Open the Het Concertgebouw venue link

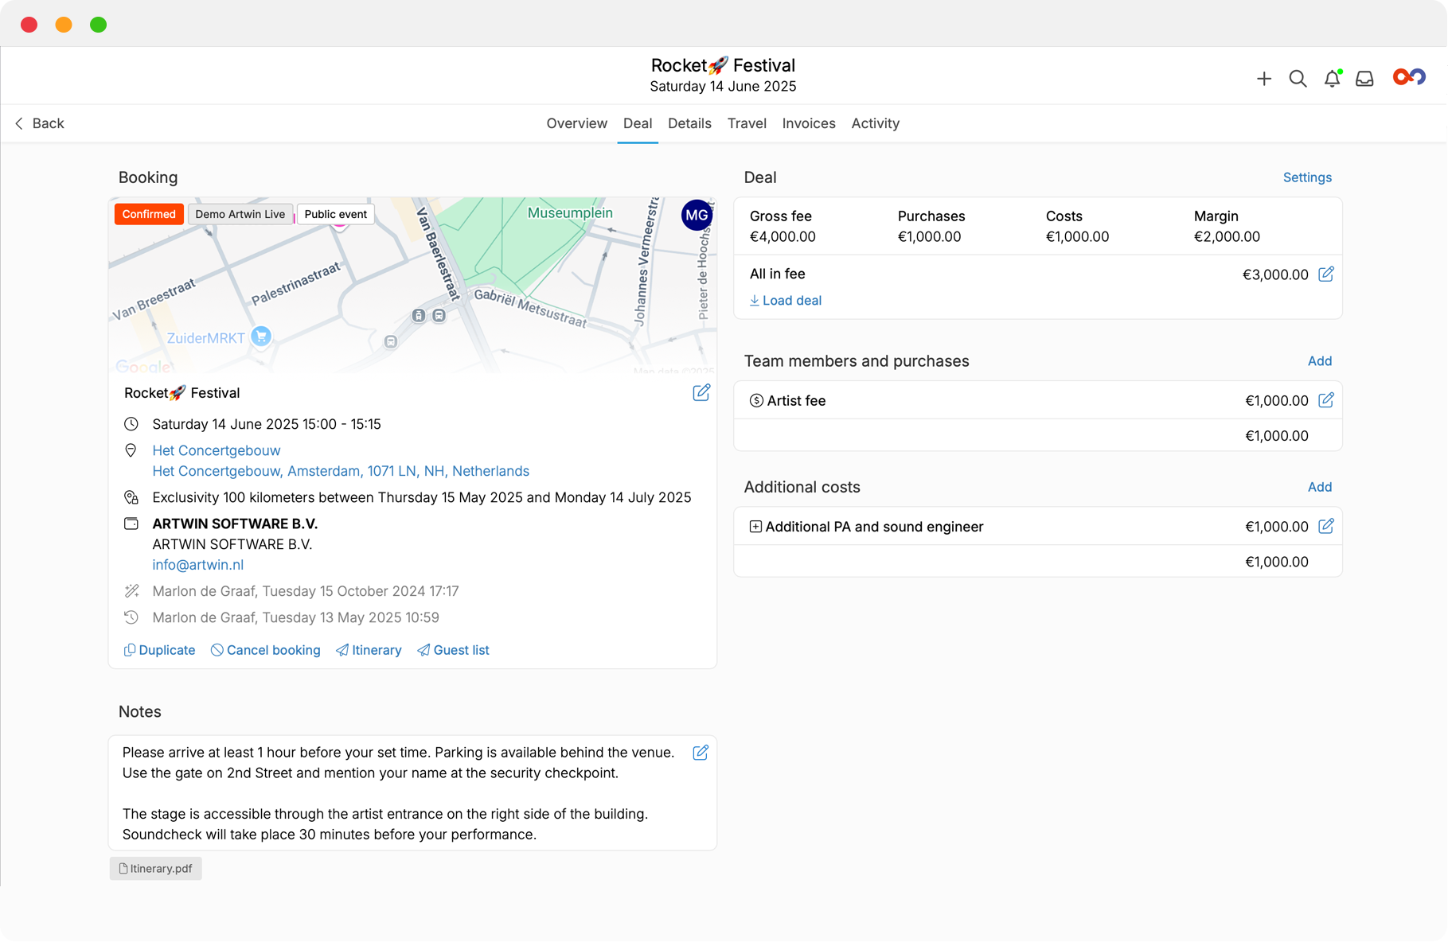[216, 450]
